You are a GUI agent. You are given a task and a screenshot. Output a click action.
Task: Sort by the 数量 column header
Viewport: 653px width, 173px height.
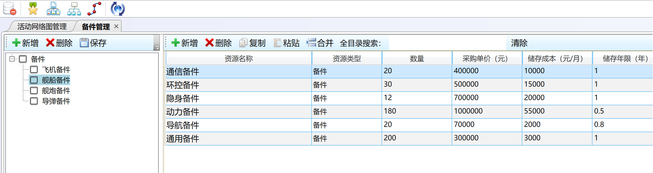pos(417,58)
